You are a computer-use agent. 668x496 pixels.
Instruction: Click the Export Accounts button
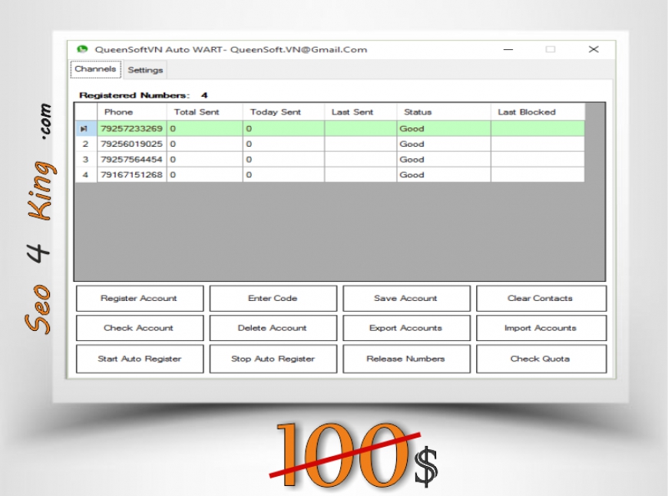pos(406,328)
